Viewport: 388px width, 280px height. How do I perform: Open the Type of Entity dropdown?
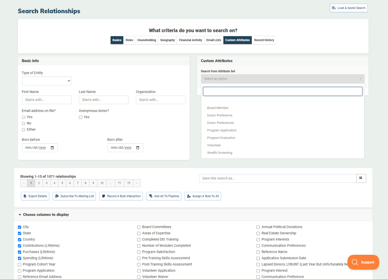(x=47, y=81)
